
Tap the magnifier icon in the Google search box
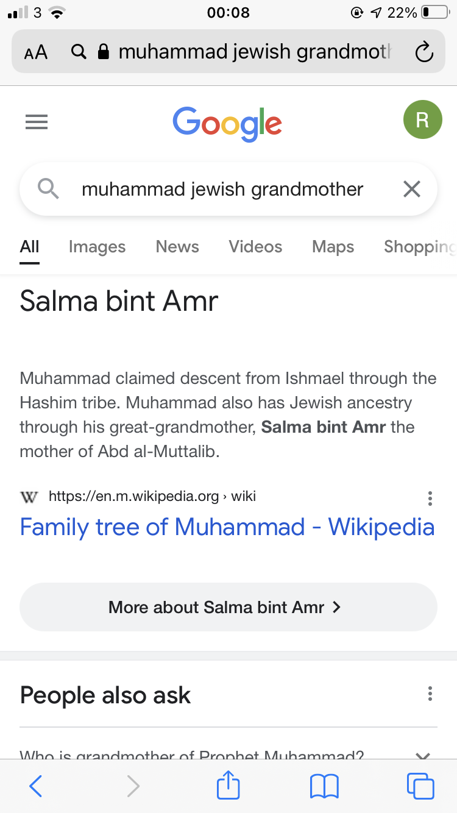pyautogui.click(x=48, y=189)
